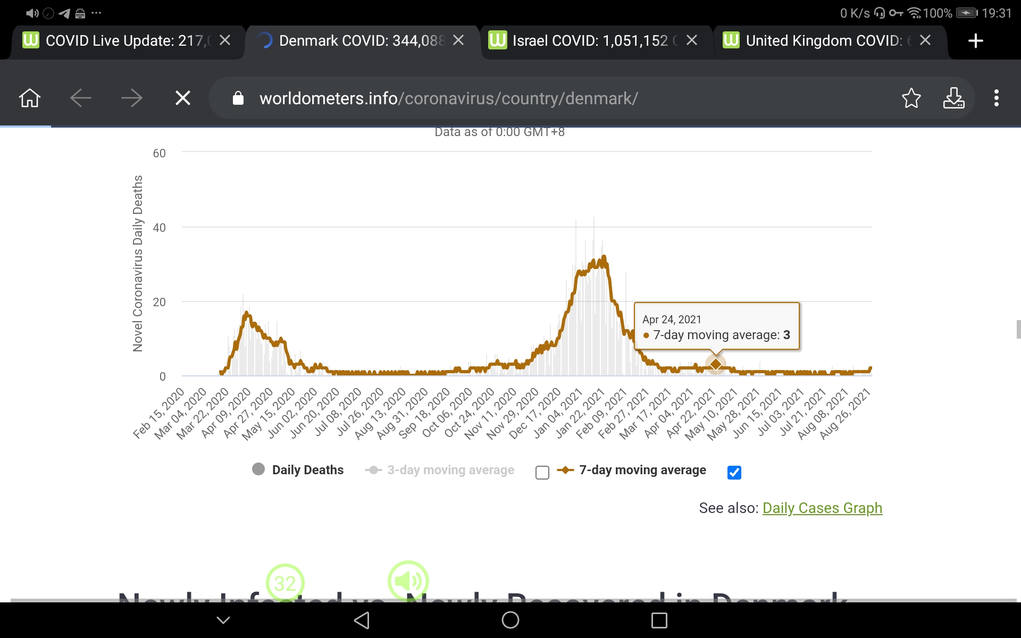
Task: Tap the green 32 circle badge
Action: click(285, 583)
